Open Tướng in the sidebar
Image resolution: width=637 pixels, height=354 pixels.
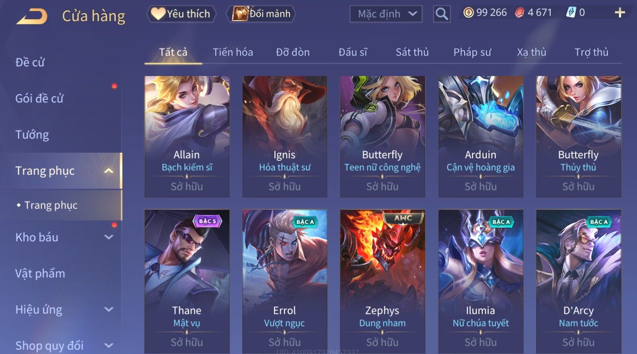tap(32, 135)
